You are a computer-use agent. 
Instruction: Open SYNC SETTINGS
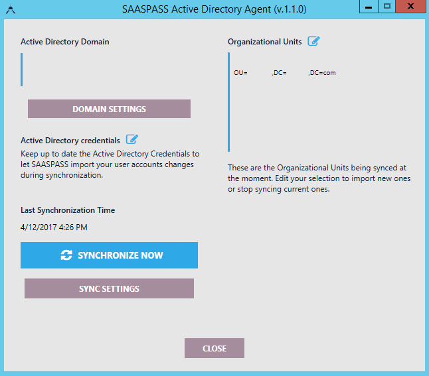pos(109,288)
